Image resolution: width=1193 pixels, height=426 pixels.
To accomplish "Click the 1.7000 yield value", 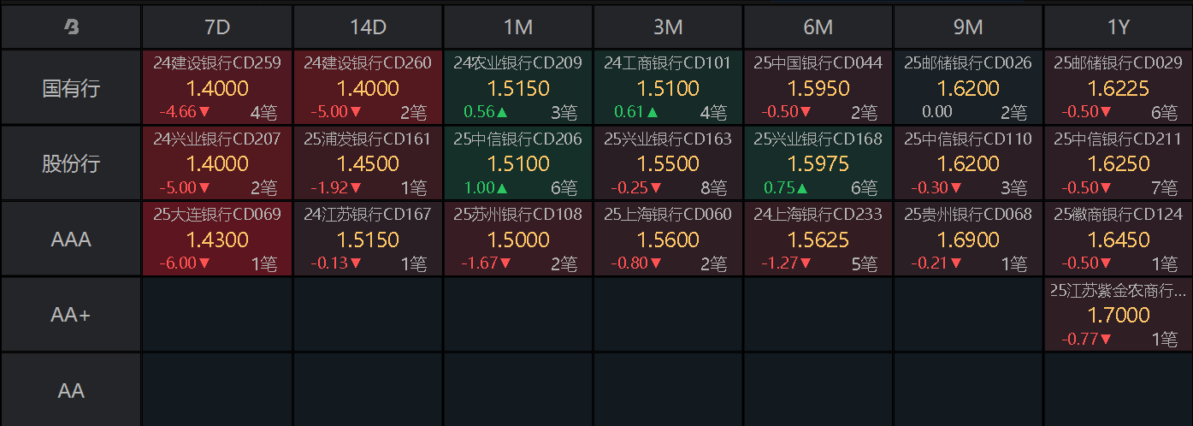I will click(1119, 315).
